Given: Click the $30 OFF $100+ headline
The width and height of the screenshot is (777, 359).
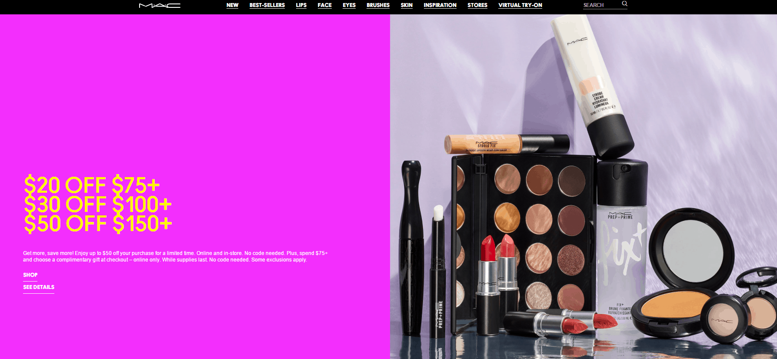Looking at the screenshot, I should point(98,204).
